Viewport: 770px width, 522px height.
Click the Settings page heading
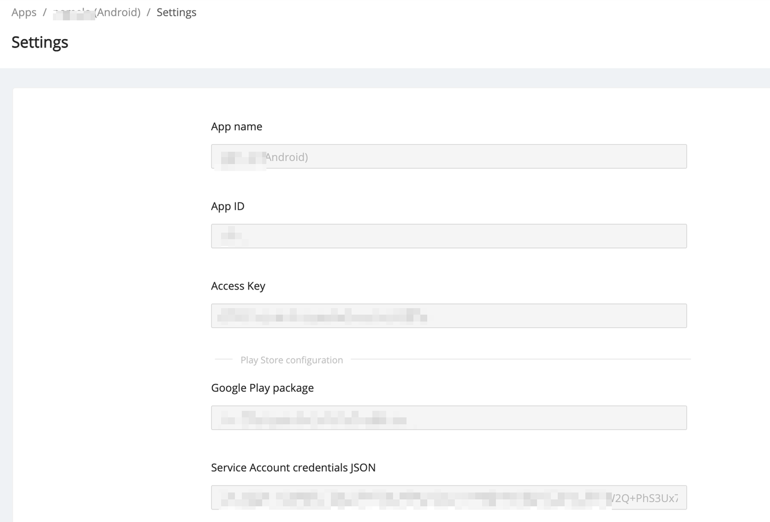39,42
